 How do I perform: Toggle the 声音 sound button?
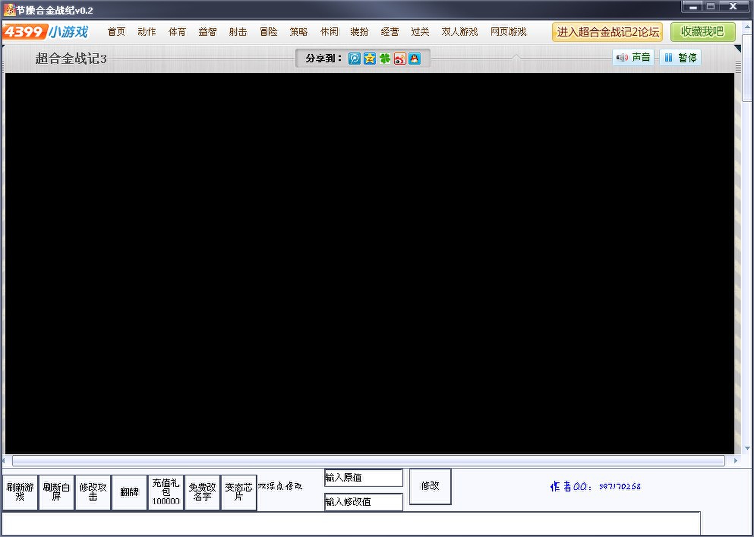(x=633, y=58)
